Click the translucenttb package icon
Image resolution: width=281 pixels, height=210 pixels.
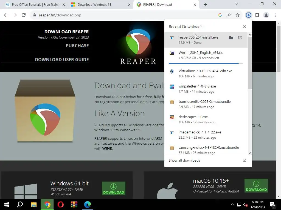tap(172, 102)
